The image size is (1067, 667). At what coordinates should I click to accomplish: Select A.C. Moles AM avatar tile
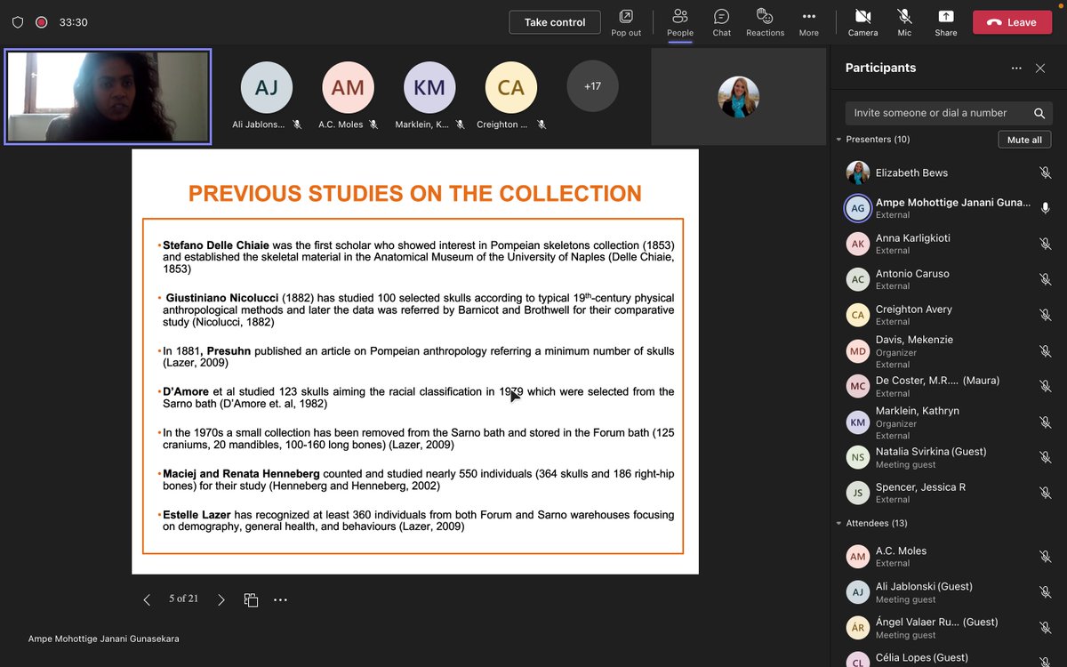coord(349,86)
